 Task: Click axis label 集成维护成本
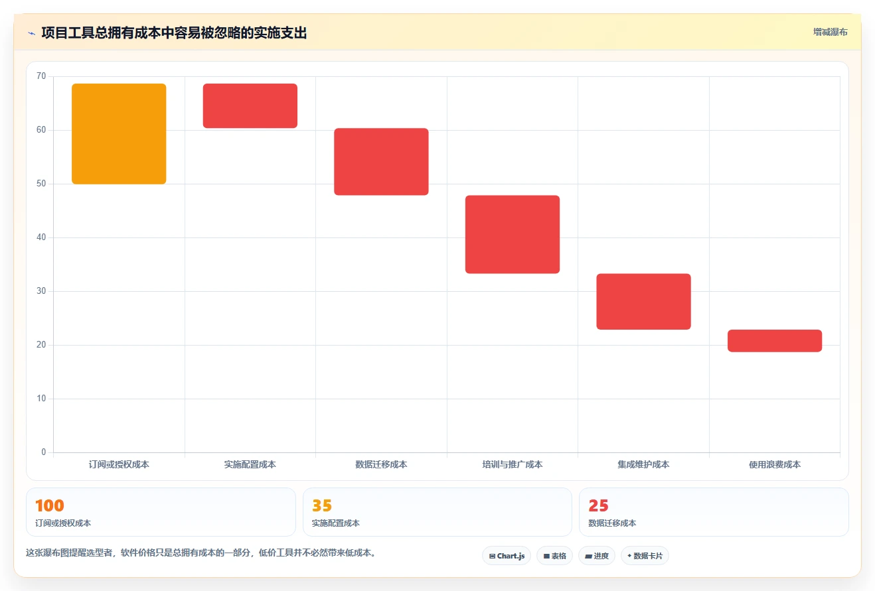point(643,465)
